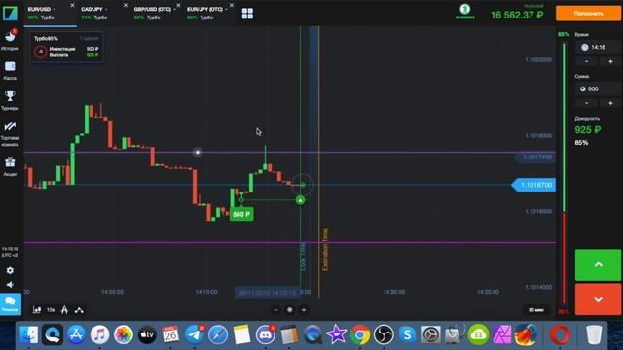The image size is (623, 350).
Task: Open Opera browser from the Dock
Action: [x=560, y=334]
